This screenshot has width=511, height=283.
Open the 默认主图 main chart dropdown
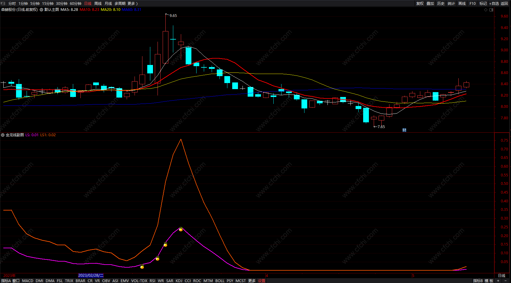point(41,10)
